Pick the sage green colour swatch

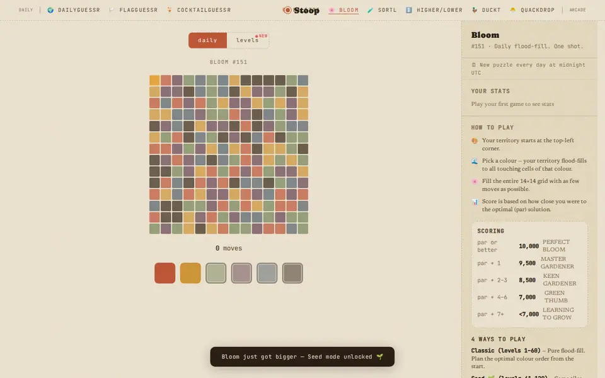216,273
